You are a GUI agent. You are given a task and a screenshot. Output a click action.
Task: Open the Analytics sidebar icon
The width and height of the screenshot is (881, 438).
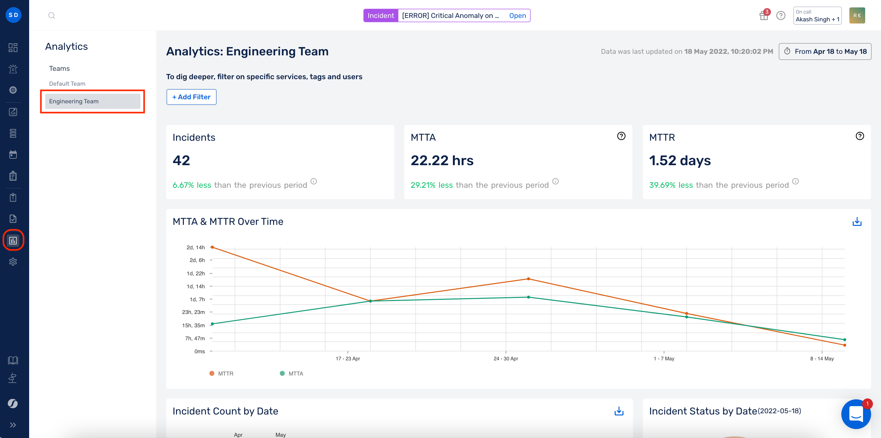[13, 240]
